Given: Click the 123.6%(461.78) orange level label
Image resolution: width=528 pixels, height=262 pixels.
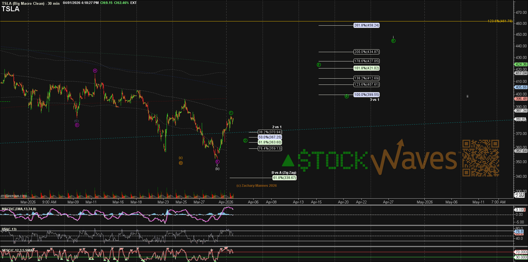Looking at the screenshot, I should point(500,21).
